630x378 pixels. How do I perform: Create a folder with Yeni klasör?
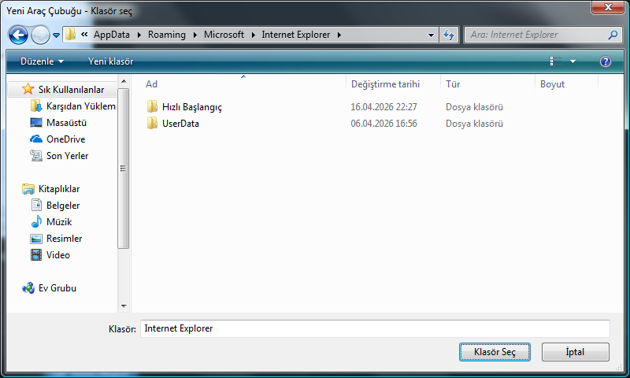(110, 61)
